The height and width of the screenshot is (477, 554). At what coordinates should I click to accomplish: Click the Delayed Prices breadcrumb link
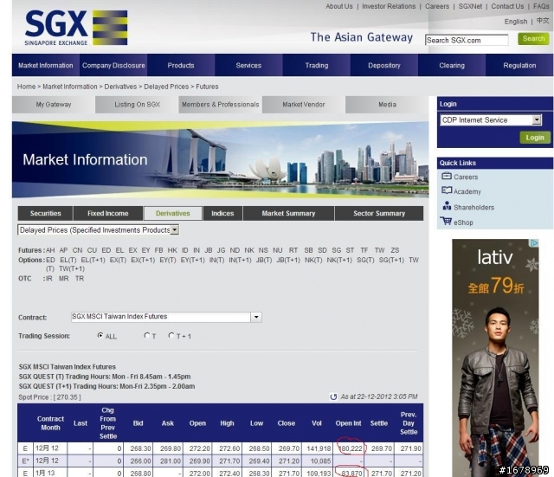(166, 87)
